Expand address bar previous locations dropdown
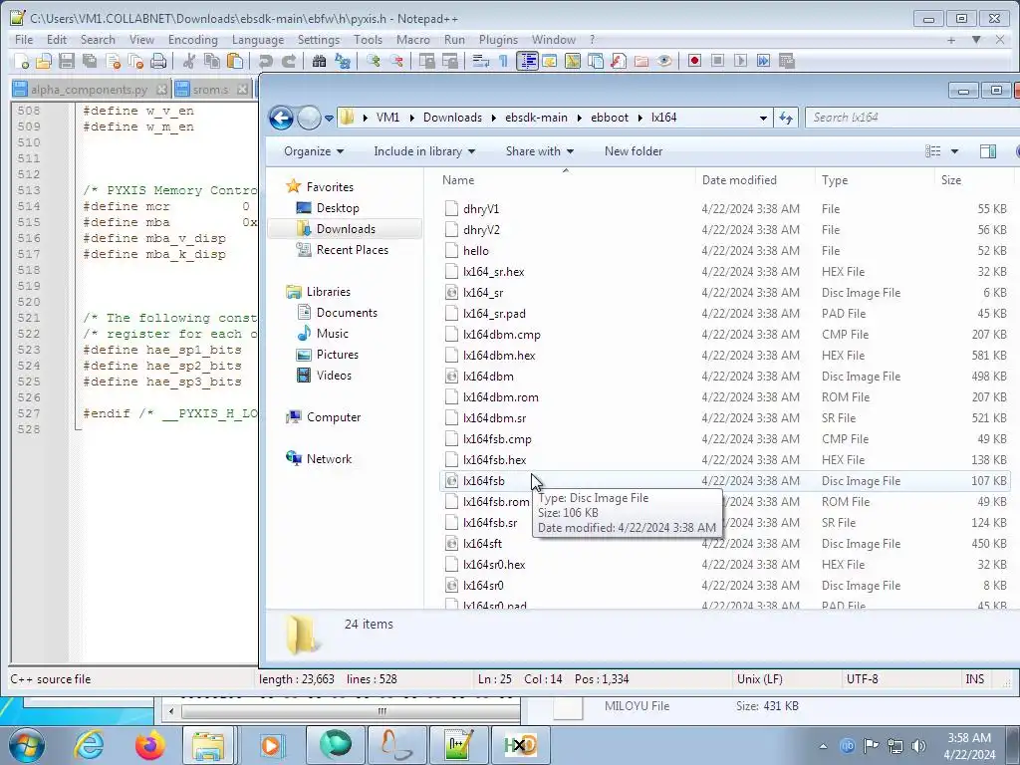Viewport: 1020px width, 765px height. coord(763,118)
